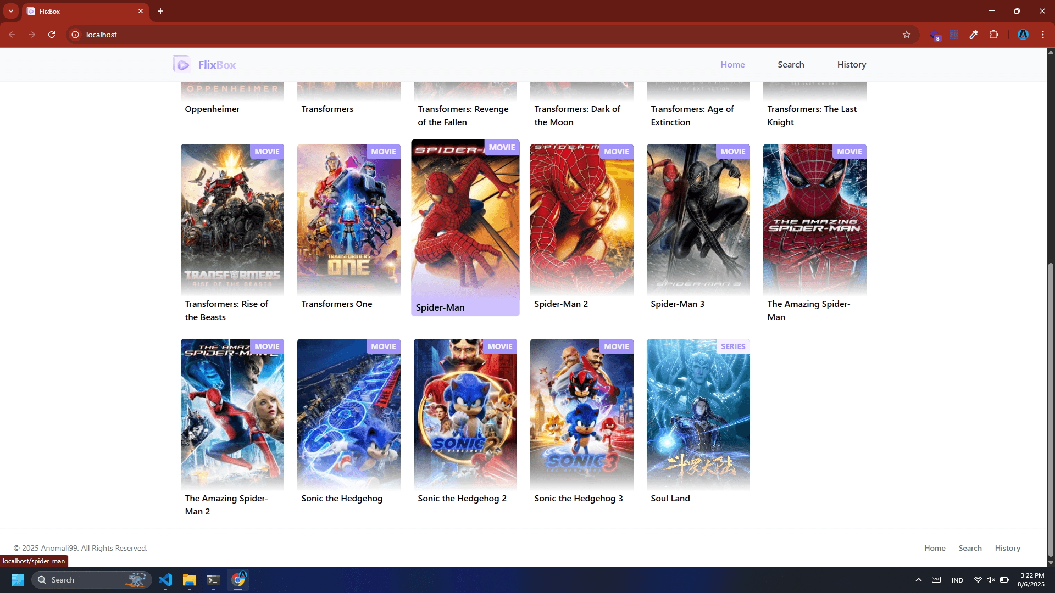The height and width of the screenshot is (593, 1055).
Task: Click 'Transformers: Dark of the Moon' title
Action: (x=577, y=115)
